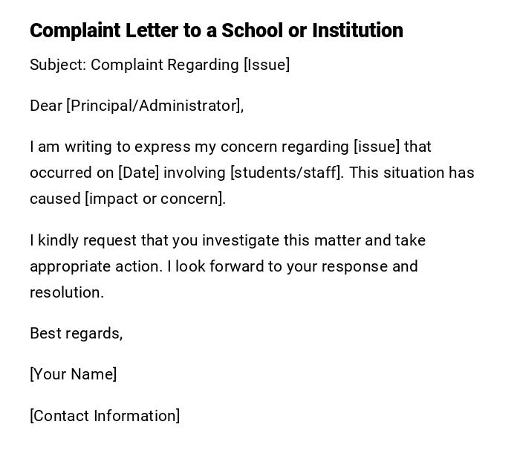Click the [Date] placeholder

(139, 173)
